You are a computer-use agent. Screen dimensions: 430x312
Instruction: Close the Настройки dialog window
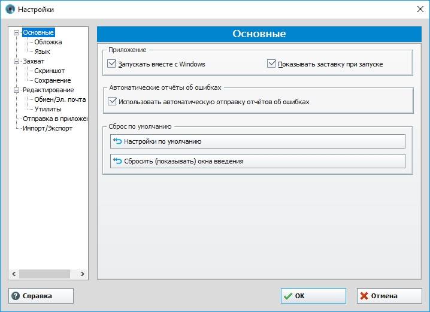point(420,10)
